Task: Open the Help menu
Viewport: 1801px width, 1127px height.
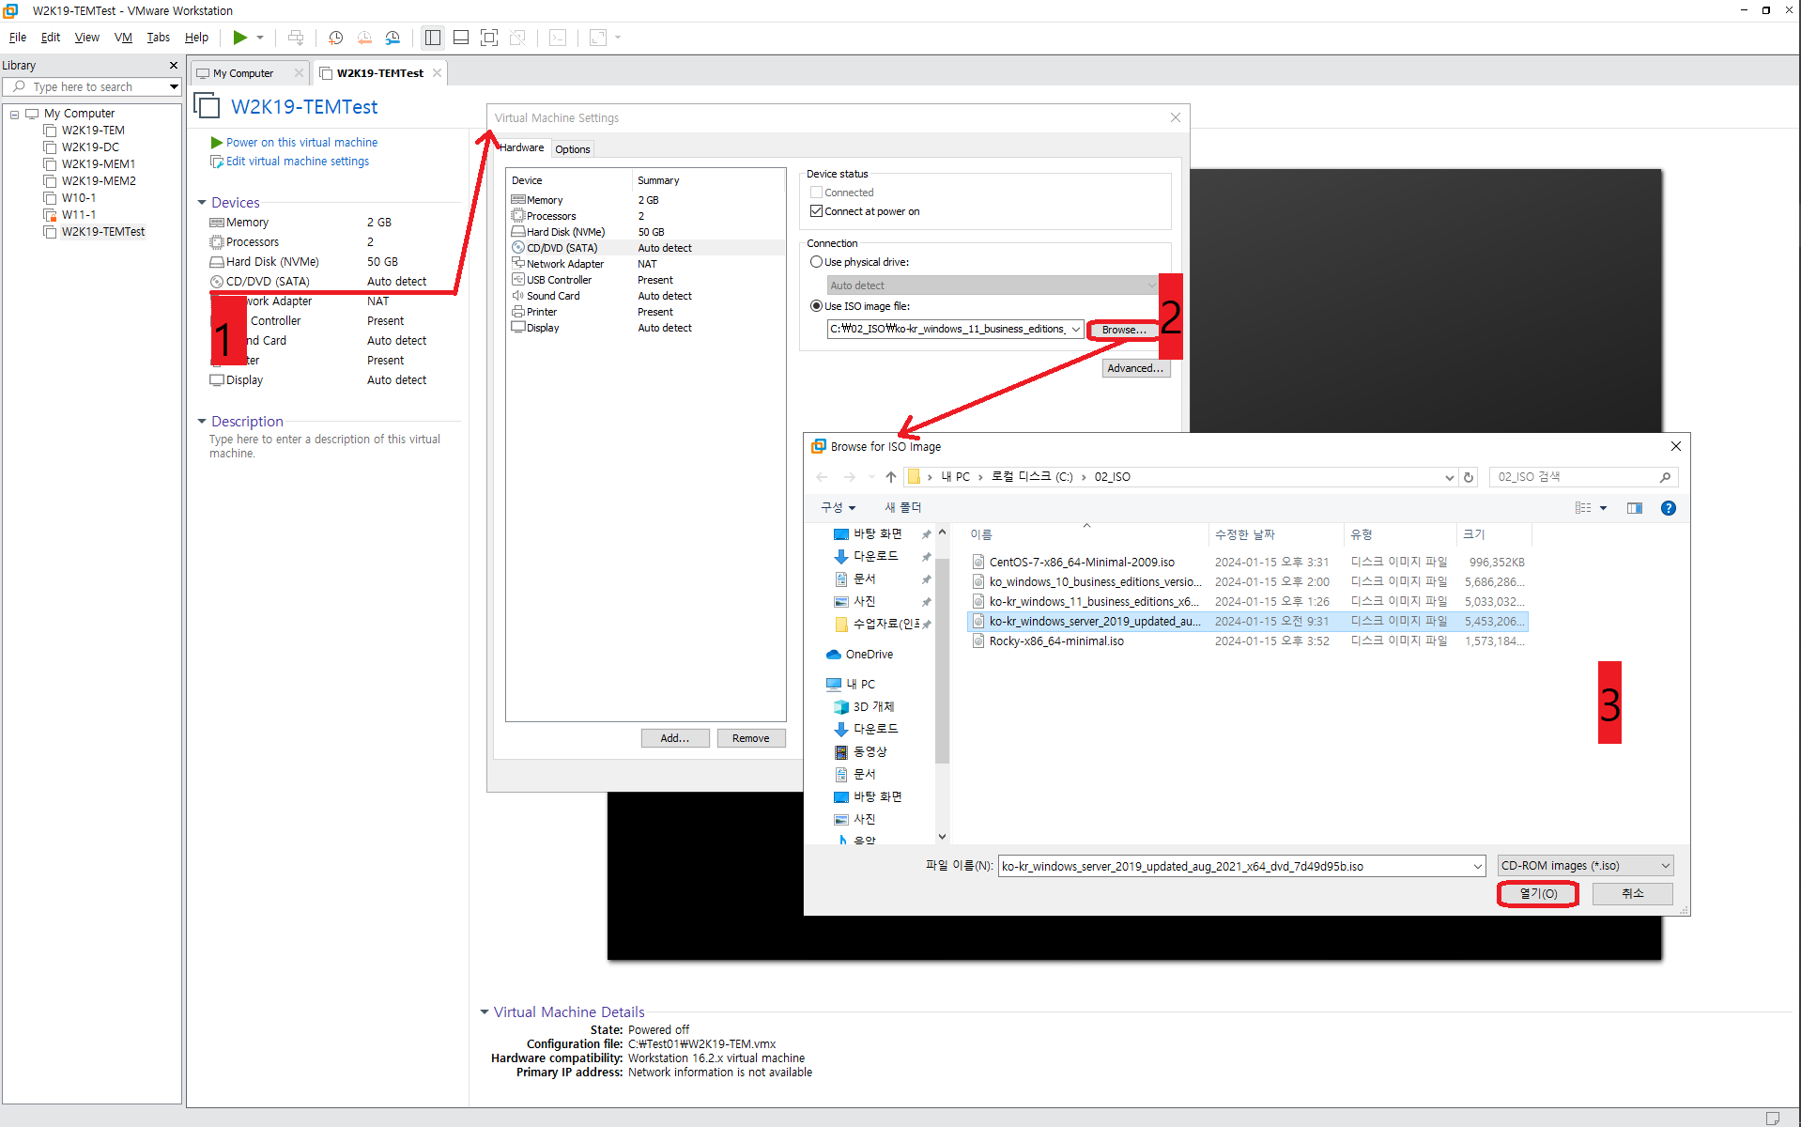Action: tap(196, 38)
